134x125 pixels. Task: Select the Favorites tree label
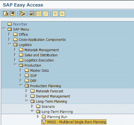tap(20, 24)
